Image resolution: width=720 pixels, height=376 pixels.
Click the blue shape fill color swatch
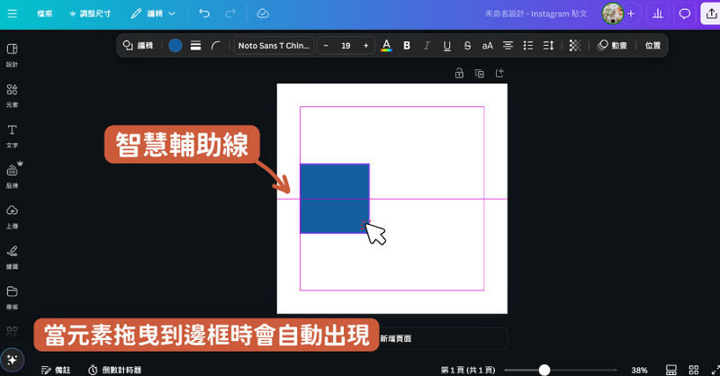175,45
